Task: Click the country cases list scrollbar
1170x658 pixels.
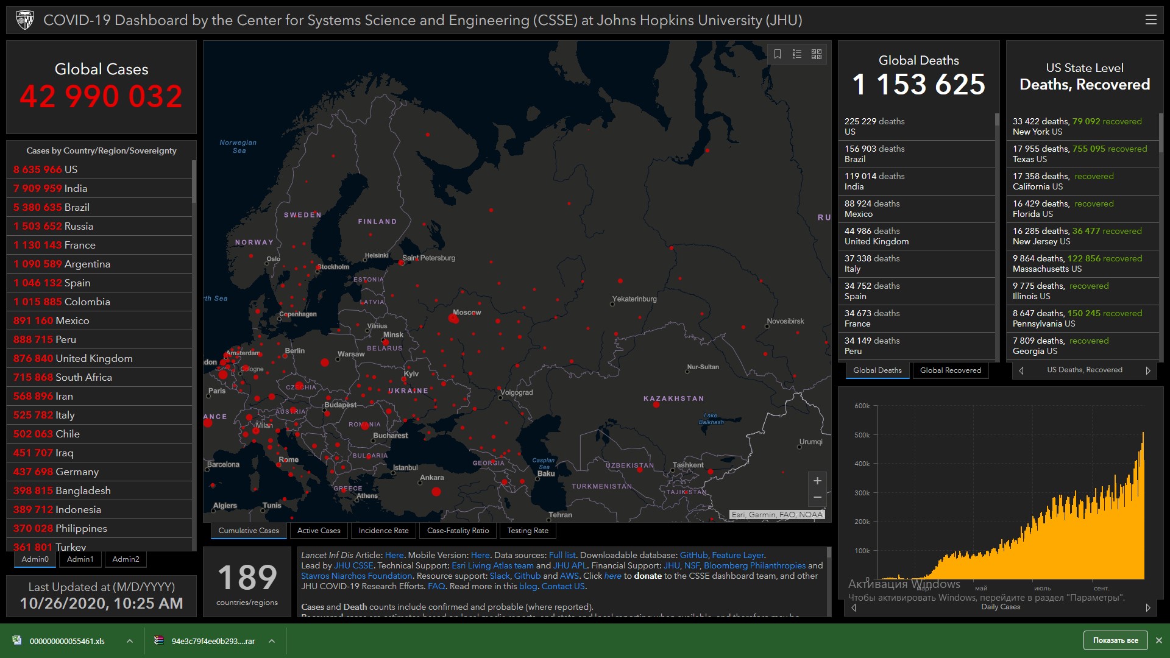Action: pyautogui.click(x=194, y=183)
